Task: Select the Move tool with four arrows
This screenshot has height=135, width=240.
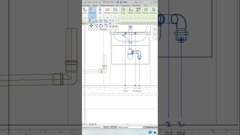Action: (91, 25)
